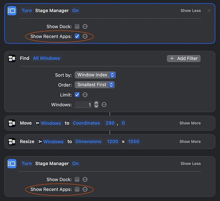Check Show Recent Apps in last action

(77, 189)
